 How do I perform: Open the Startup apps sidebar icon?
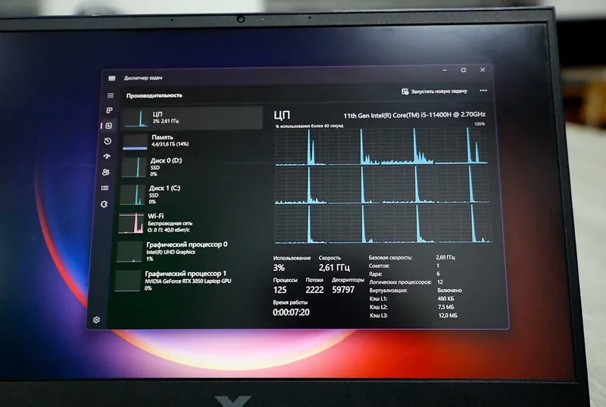107,157
